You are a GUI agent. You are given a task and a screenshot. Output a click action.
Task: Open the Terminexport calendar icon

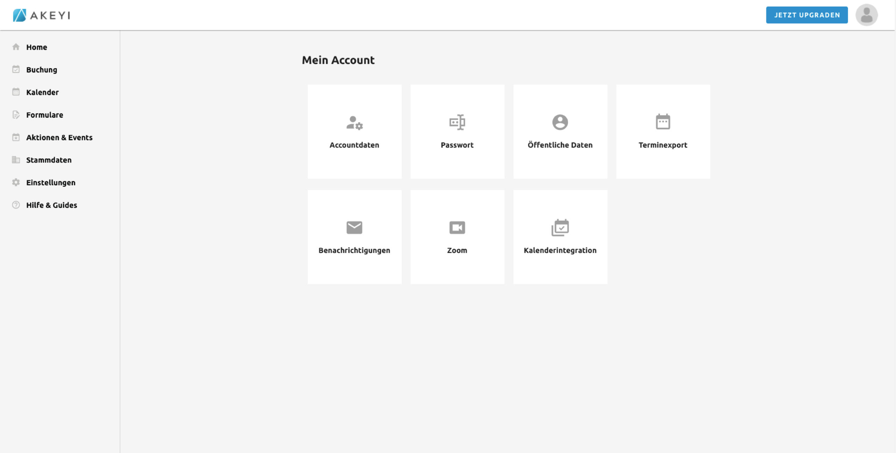[x=663, y=122]
